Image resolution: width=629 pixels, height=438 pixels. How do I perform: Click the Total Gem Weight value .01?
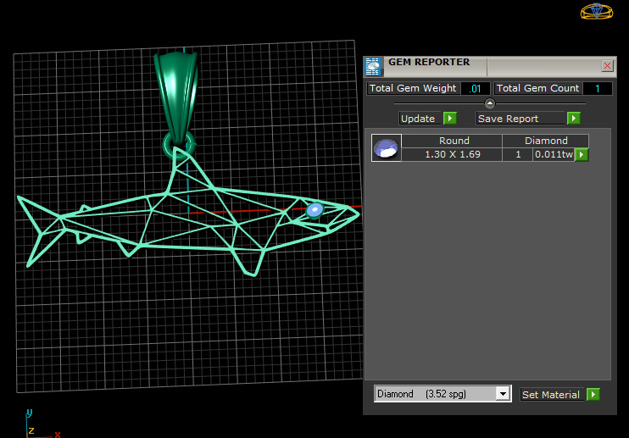tap(476, 89)
